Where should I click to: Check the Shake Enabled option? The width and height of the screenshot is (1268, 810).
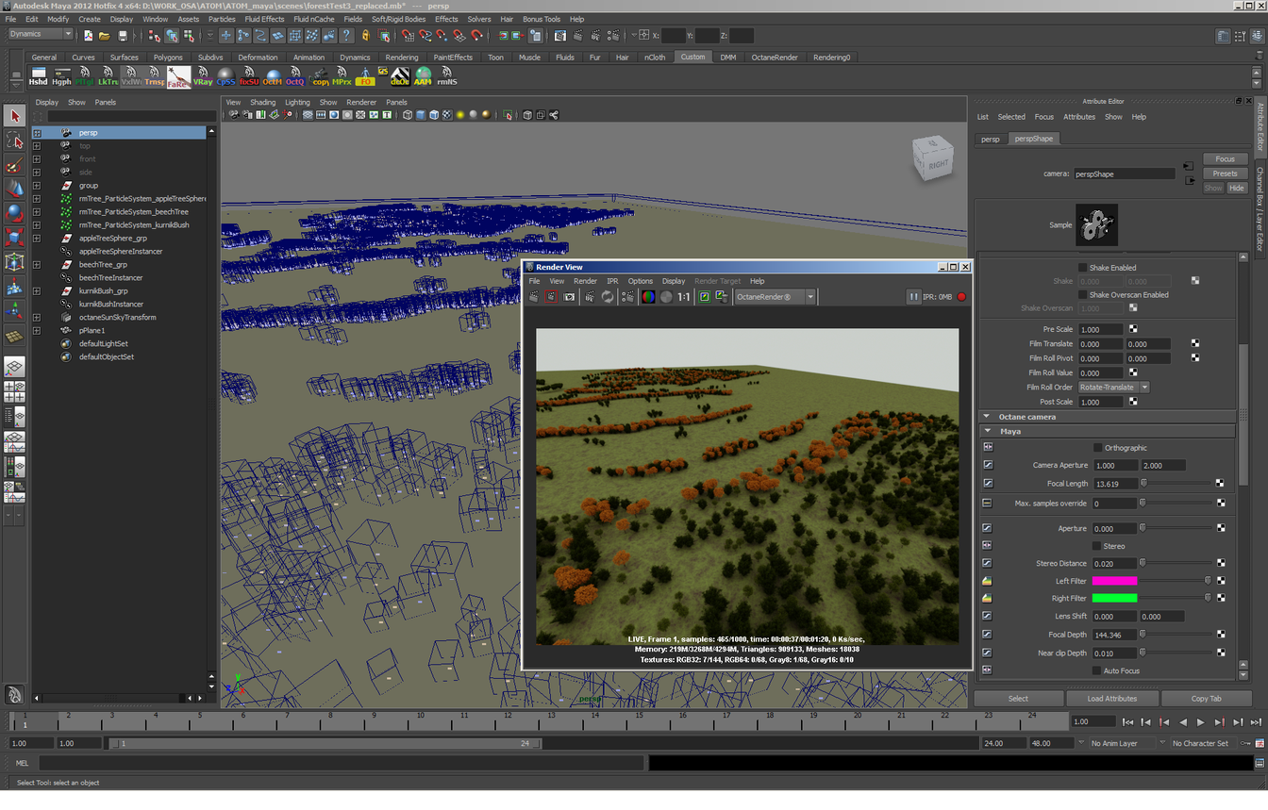click(x=1083, y=268)
